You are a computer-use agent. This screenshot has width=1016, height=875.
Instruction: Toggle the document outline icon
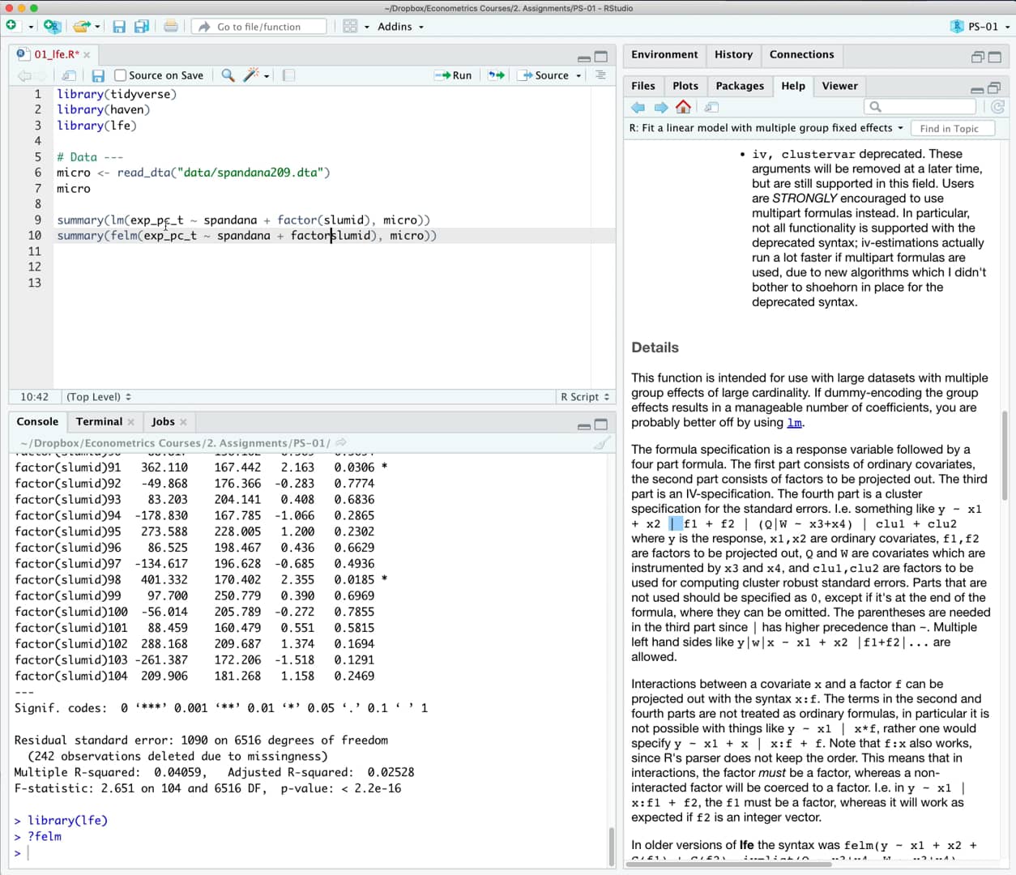(x=600, y=75)
